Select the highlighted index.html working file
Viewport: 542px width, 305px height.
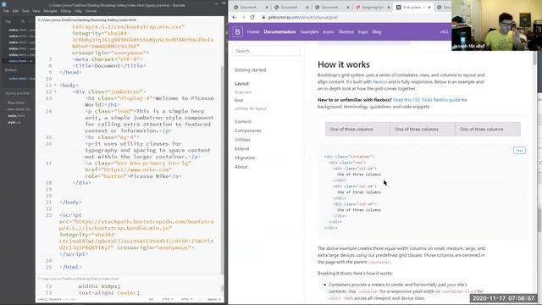pyautogui.click(x=18, y=61)
